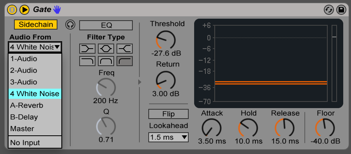Click the Threshold knob
351x154 pixels.
click(166, 40)
